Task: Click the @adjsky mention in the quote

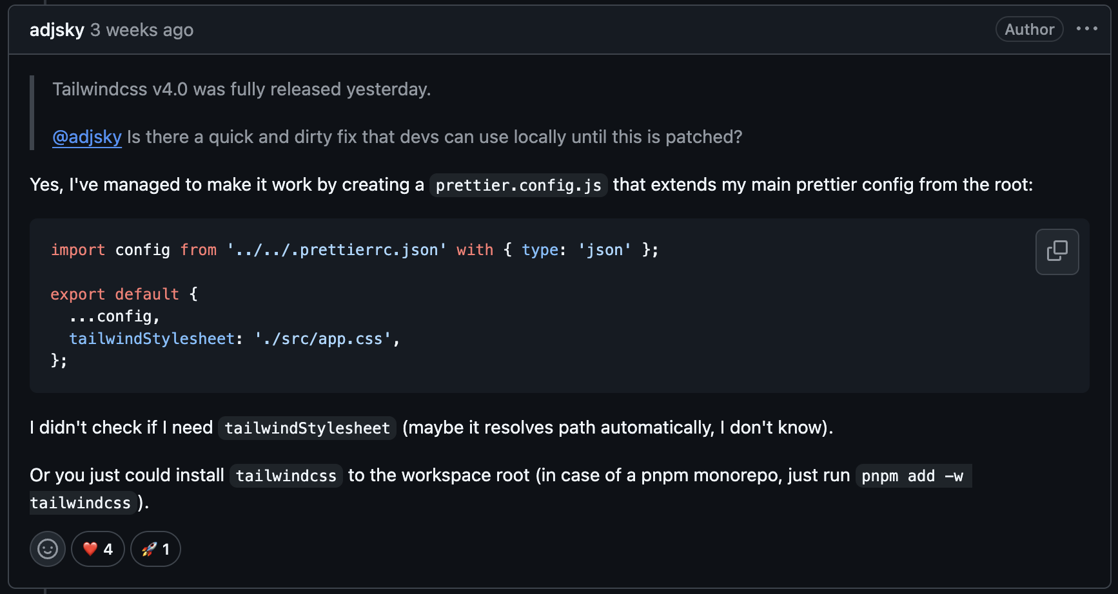Action: [x=87, y=137]
